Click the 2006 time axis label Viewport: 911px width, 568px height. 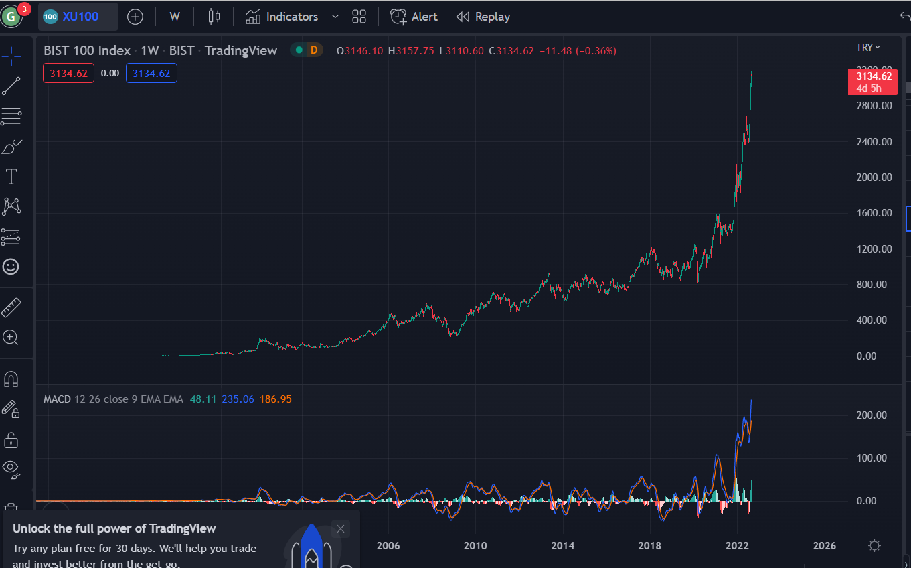point(388,545)
